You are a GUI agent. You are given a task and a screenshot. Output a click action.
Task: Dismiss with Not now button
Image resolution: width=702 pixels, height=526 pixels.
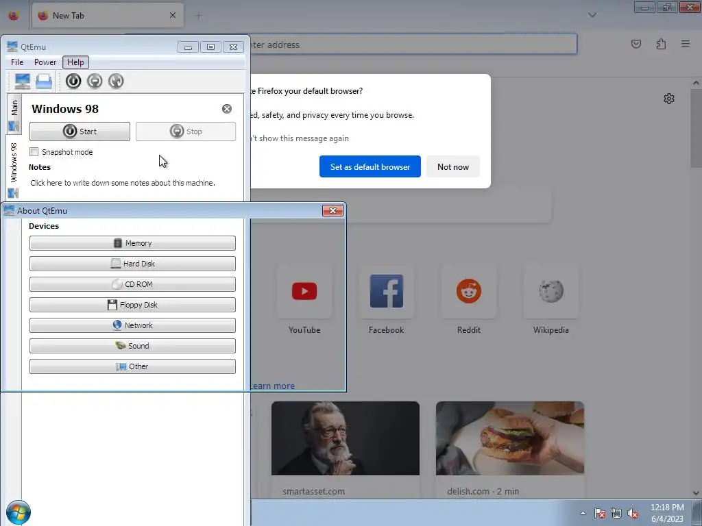[x=453, y=167]
